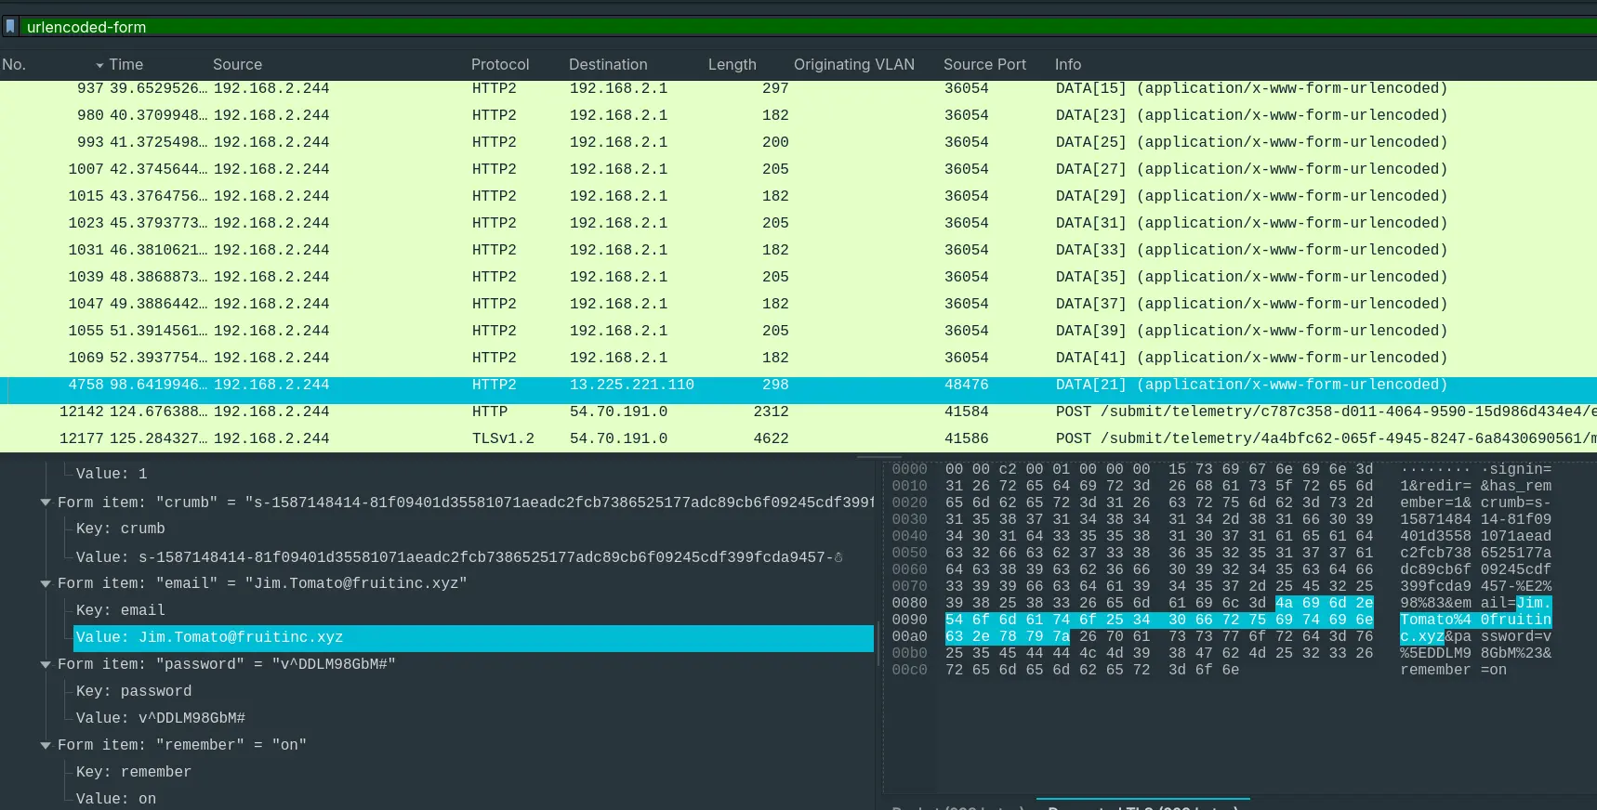
Task: Select the "Key: email" tree line
Action: click(x=121, y=610)
